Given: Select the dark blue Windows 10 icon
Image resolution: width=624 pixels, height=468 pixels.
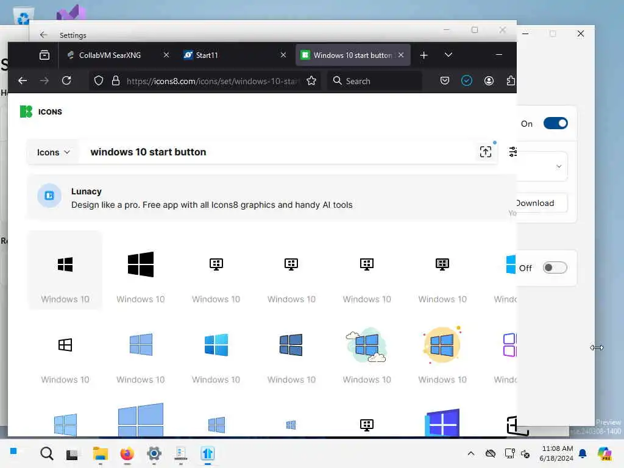Looking at the screenshot, I should click(291, 345).
